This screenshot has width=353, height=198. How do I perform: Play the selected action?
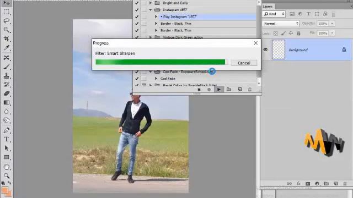219,89
